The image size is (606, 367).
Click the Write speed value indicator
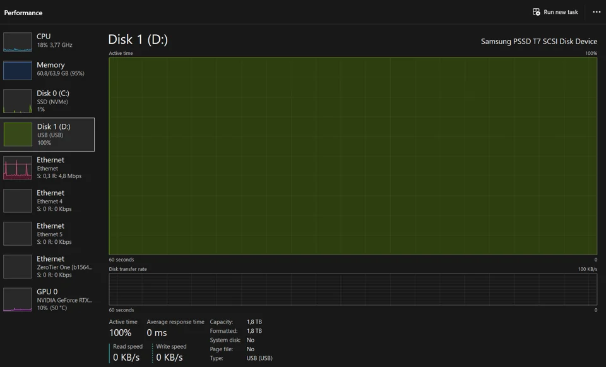point(169,358)
